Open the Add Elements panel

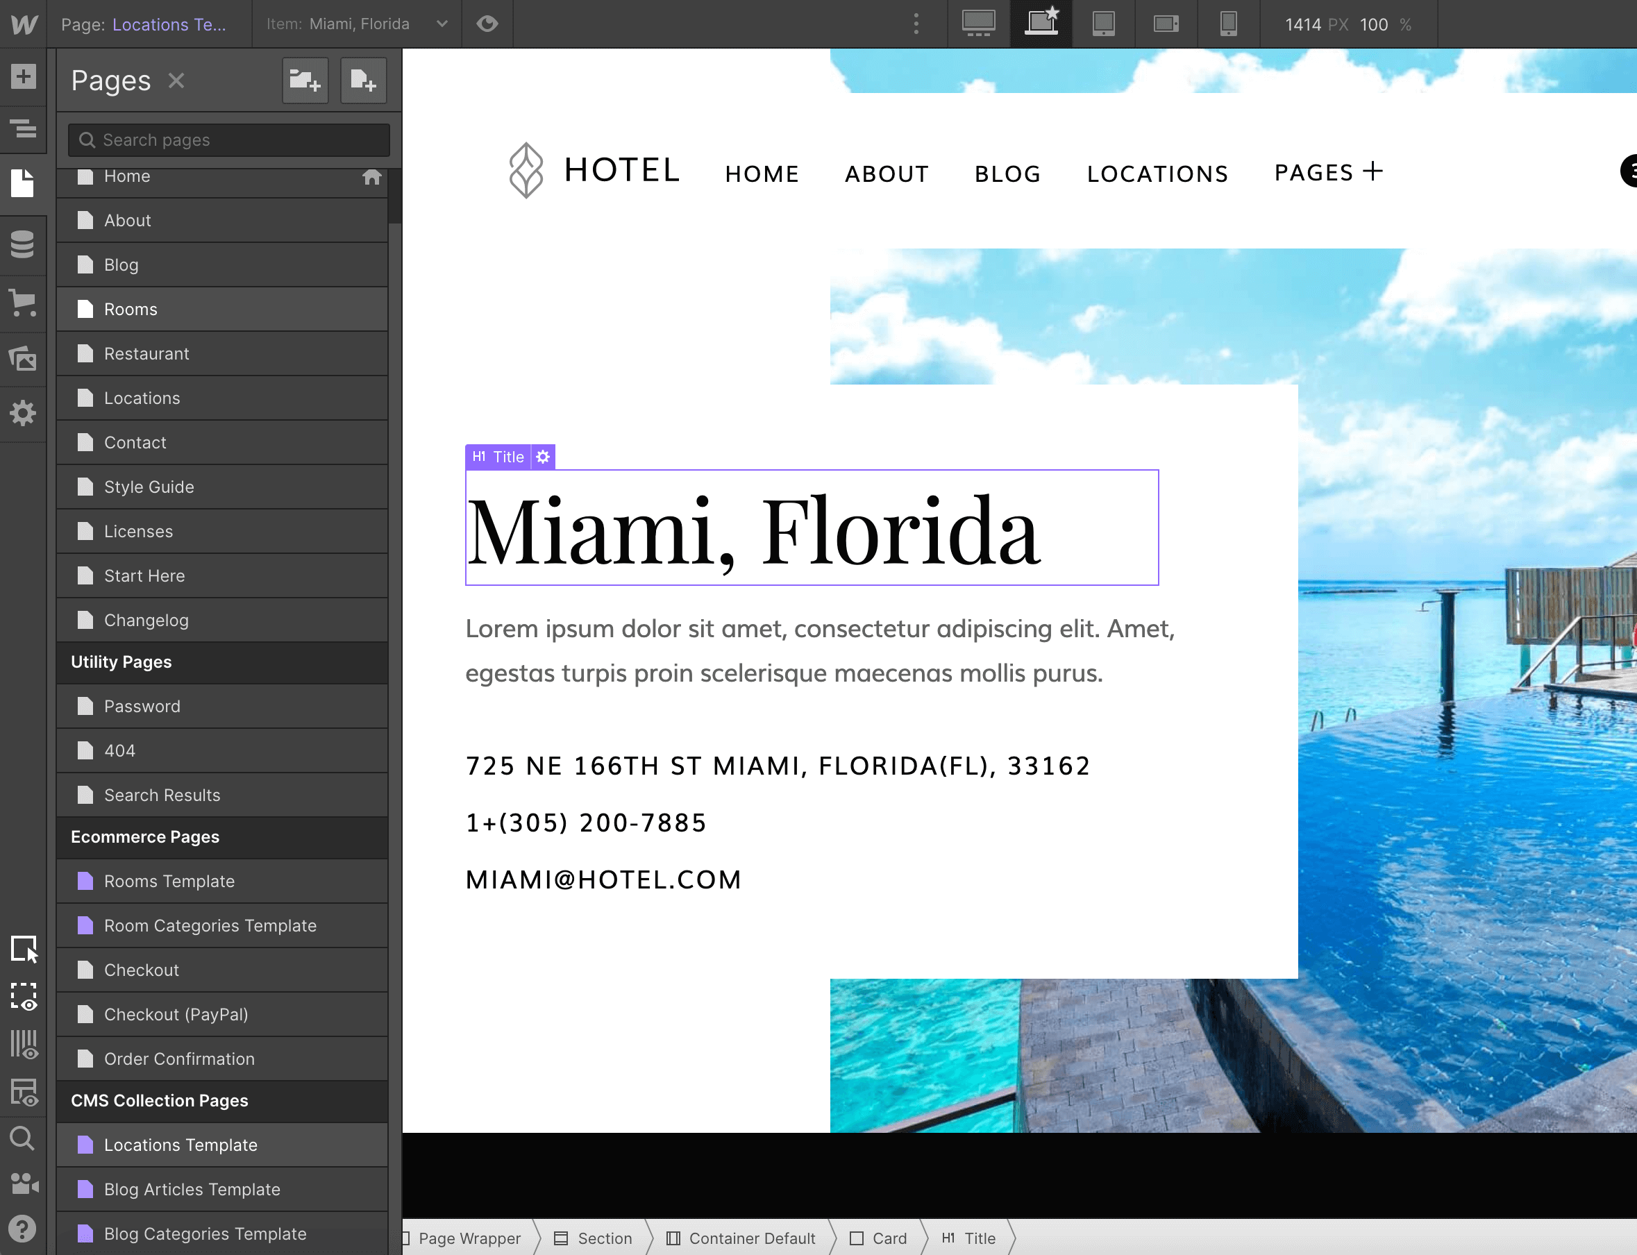pyautogui.click(x=23, y=76)
